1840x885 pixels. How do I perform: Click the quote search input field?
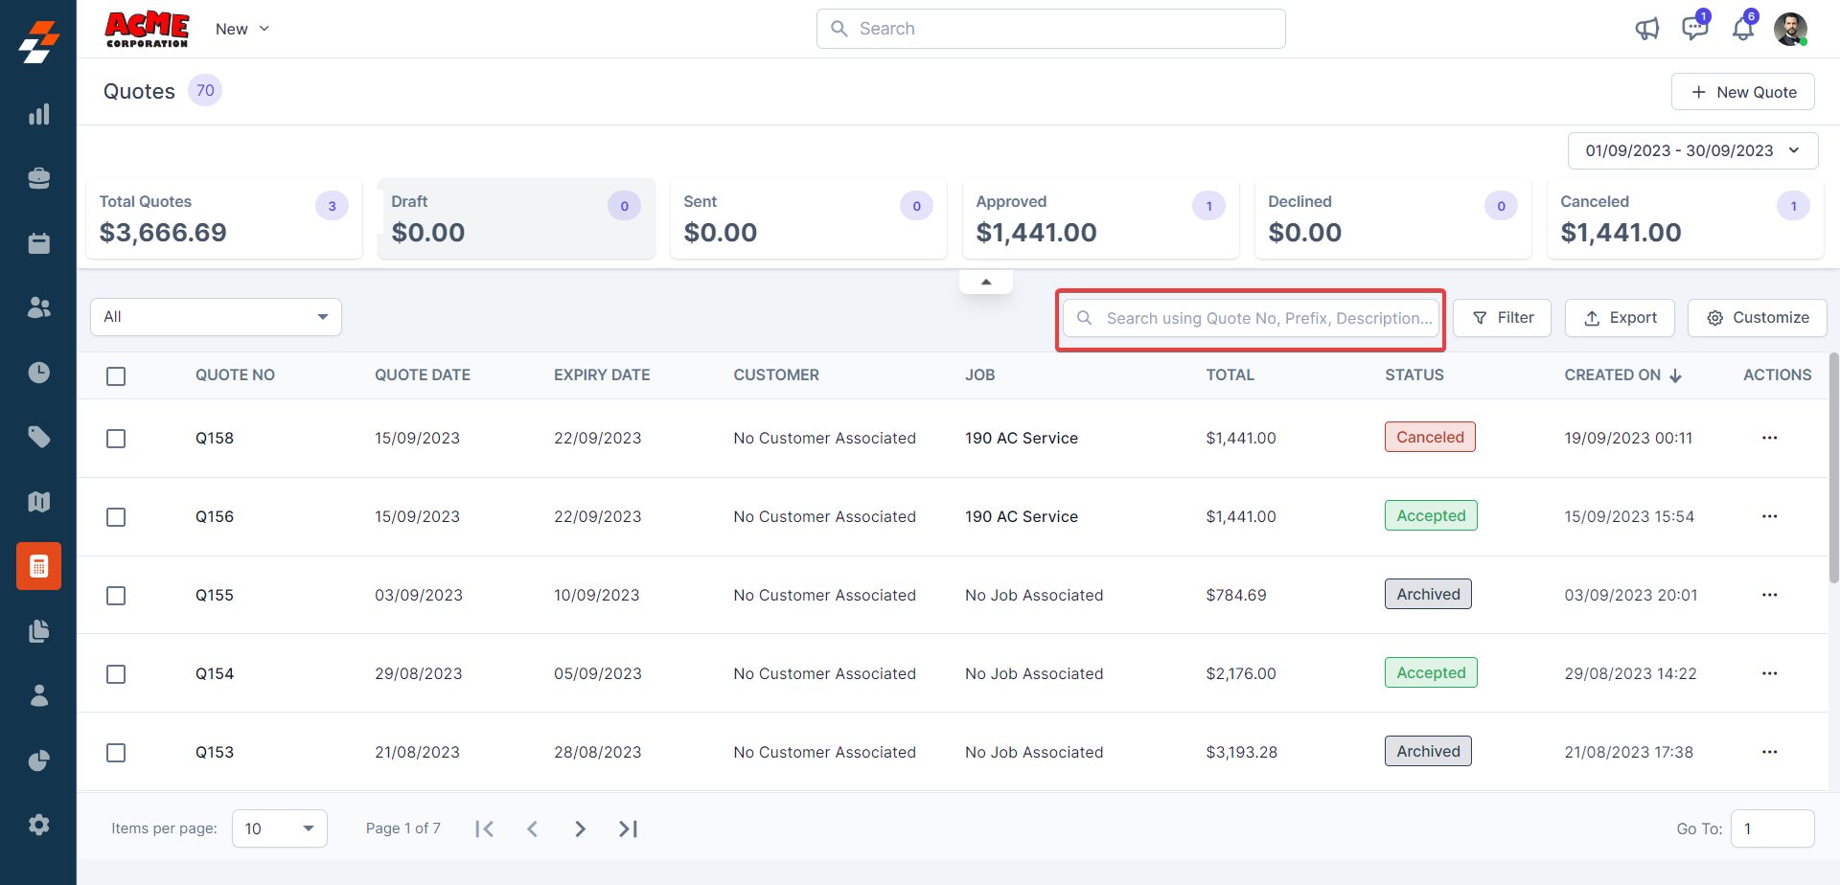[x=1263, y=318]
